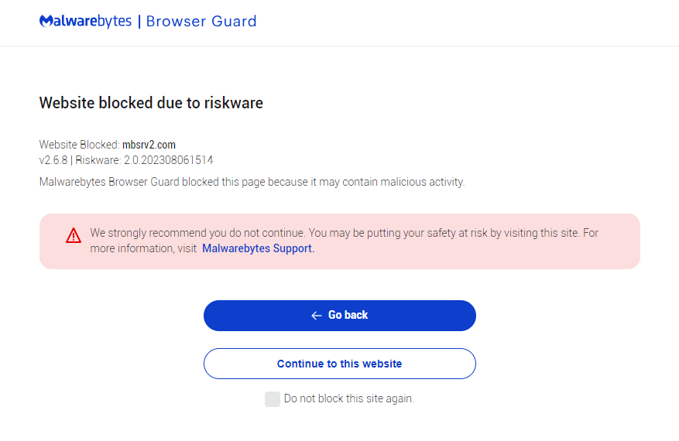Click the pink warning banner's right edge

tap(635, 241)
